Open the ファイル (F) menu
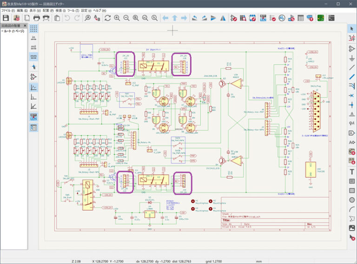This screenshot has height=264, width=357. (x=8, y=10)
